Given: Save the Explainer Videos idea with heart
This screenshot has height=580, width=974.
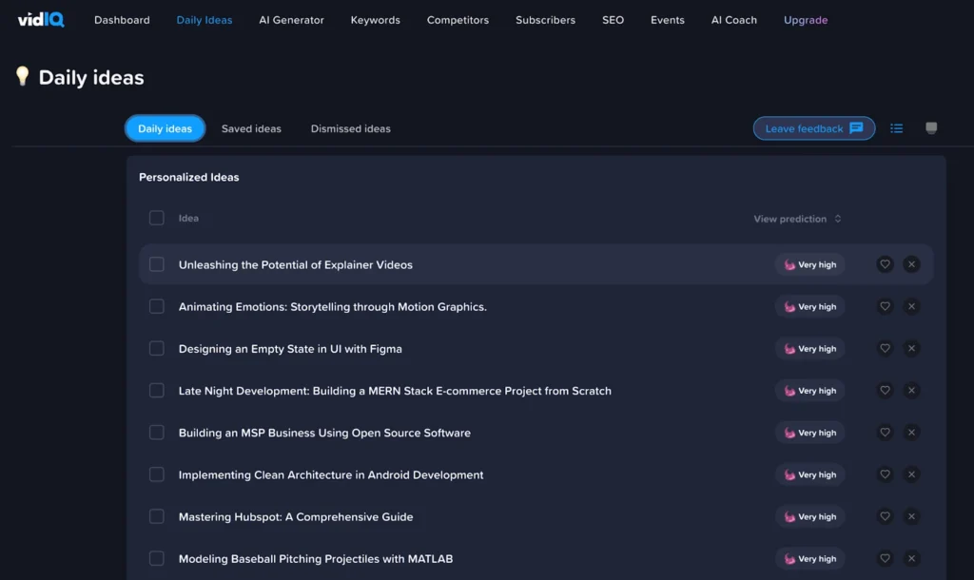Looking at the screenshot, I should click(885, 264).
